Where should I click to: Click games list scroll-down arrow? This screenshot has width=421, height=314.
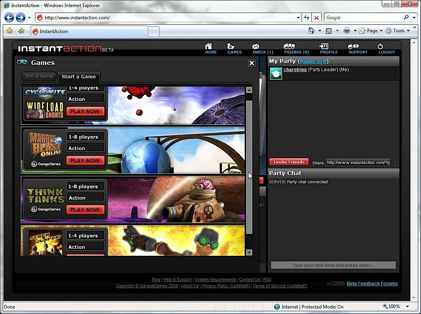[x=249, y=252]
